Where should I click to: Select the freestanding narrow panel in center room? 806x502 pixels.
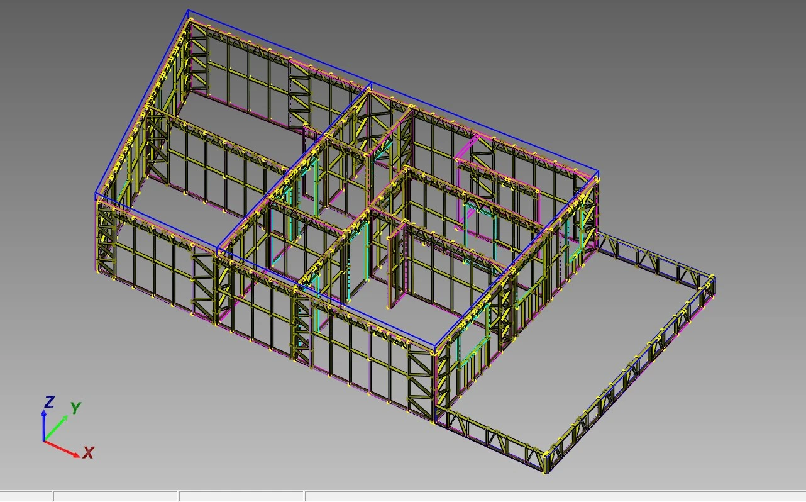click(x=394, y=269)
